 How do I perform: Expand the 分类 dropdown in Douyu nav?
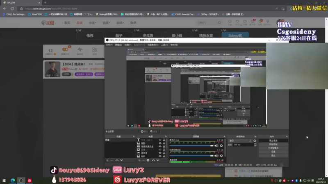[x=93, y=23]
